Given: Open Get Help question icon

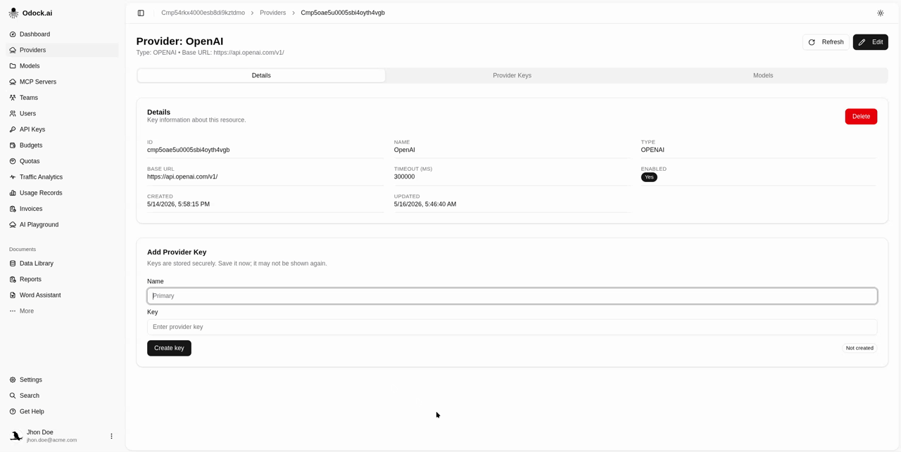Looking at the screenshot, I should click(13, 411).
